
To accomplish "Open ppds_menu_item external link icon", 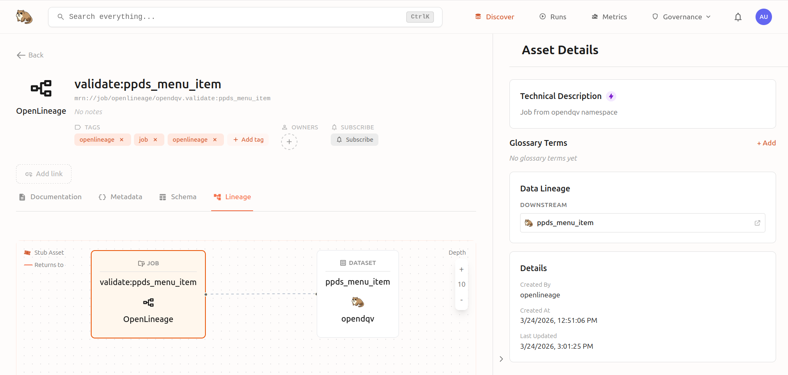I will (757, 223).
